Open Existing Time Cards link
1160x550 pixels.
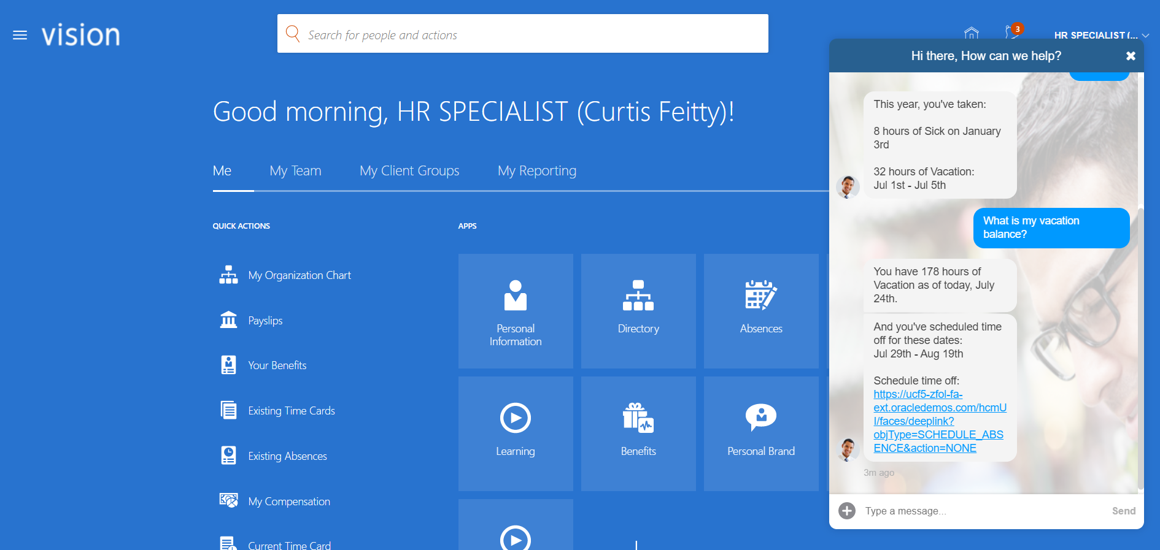pyautogui.click(x=292, y=411)
